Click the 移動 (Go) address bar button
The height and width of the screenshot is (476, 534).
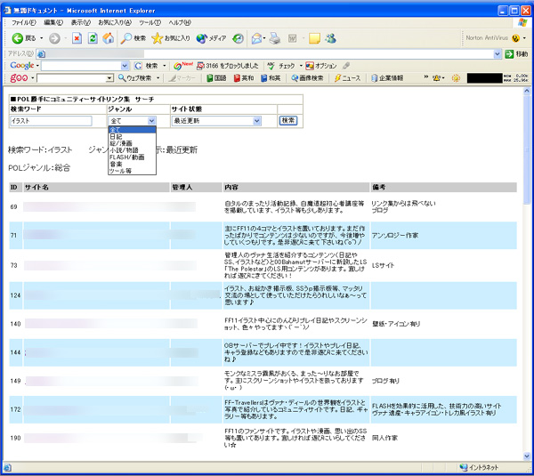(x=515, y=53)
